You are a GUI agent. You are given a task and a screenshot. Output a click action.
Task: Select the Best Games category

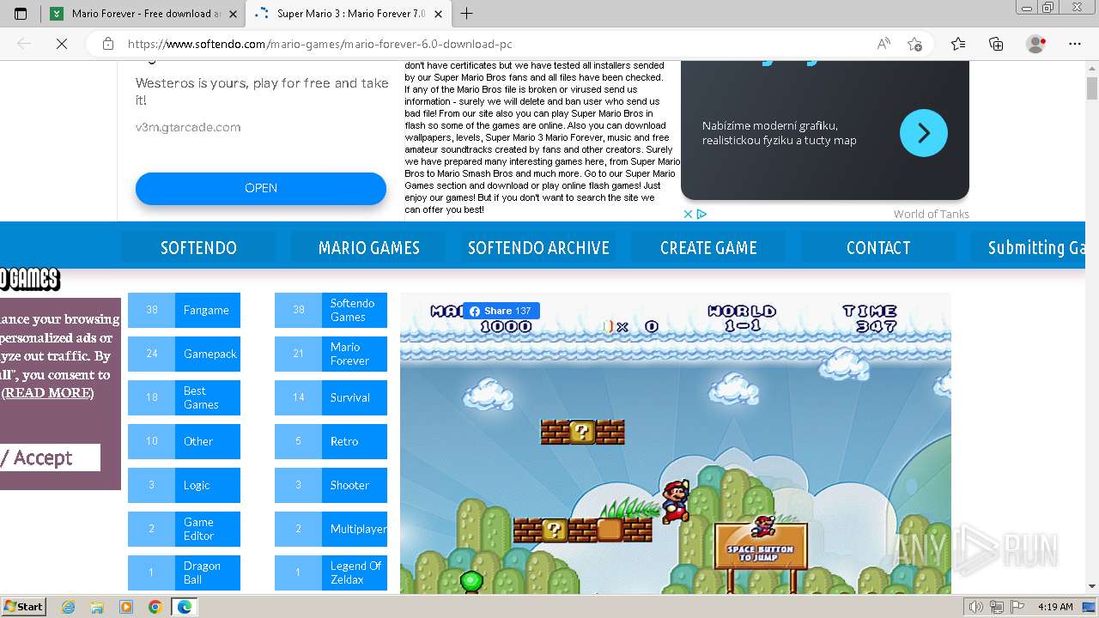(184, 397)
